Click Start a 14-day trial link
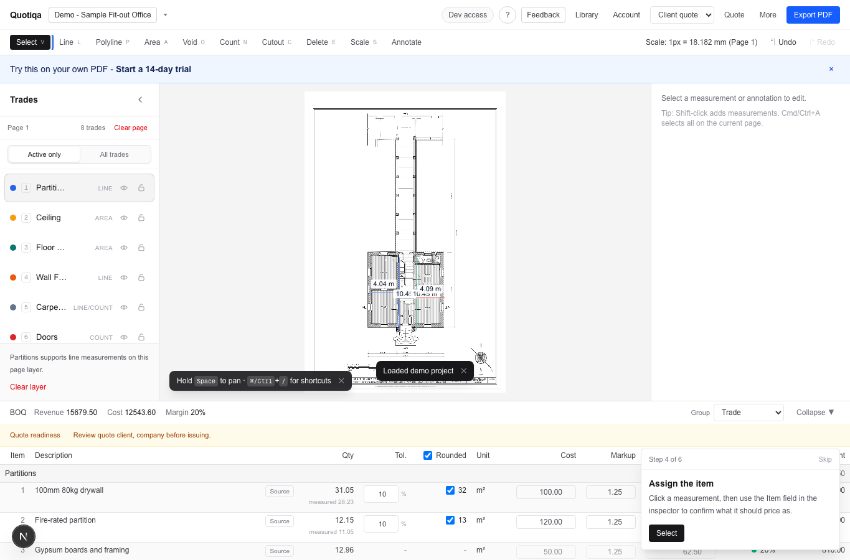 (153, 69)
